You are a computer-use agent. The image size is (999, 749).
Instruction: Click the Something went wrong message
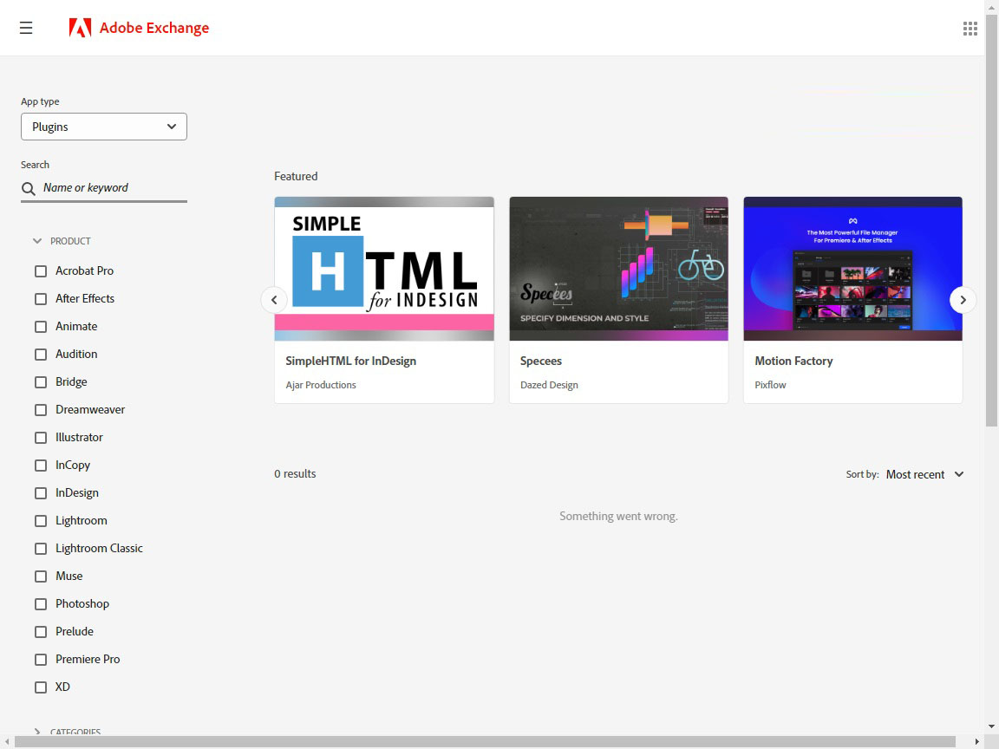pos(618,517)
